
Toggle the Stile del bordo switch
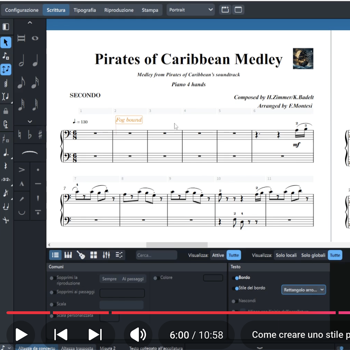coord(236,288)
